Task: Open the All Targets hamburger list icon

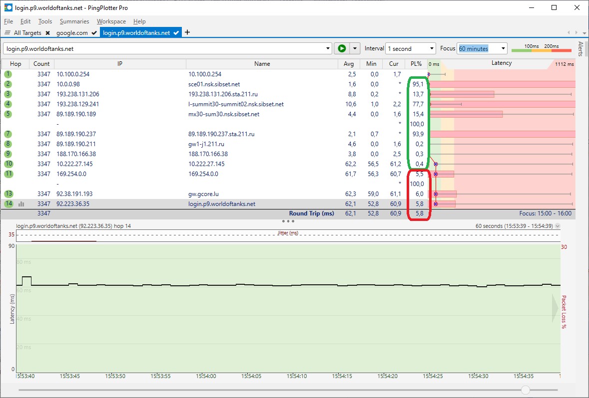Action: tap(7, 32)
